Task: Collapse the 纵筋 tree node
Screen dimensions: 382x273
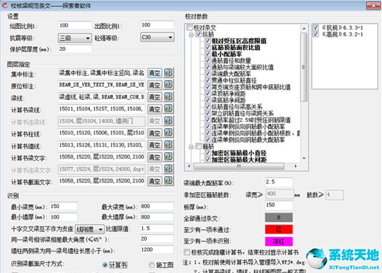Action: coord(191,35)
